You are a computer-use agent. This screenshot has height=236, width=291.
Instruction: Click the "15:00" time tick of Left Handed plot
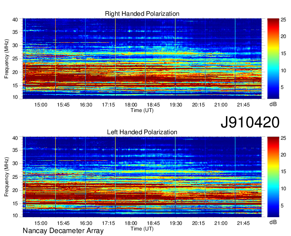[x=41, y=223]
